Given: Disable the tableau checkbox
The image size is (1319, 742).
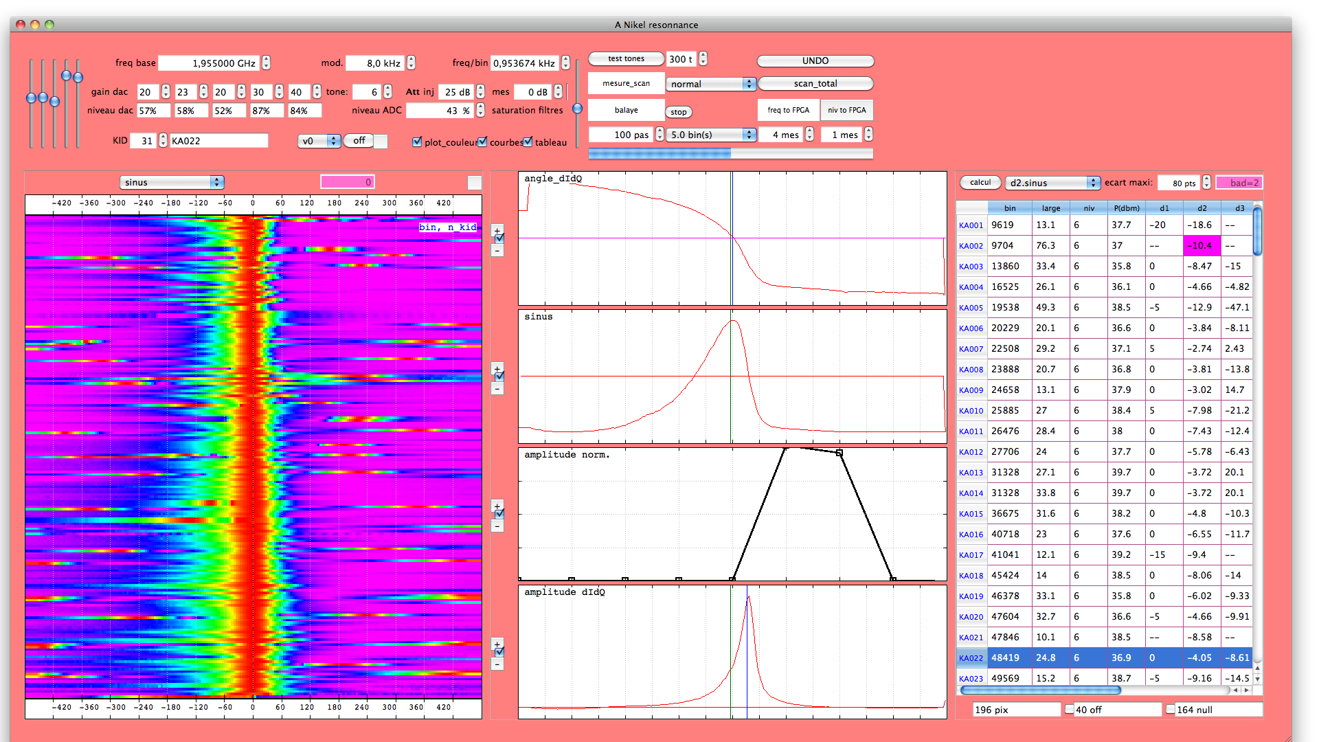Looking at the screenshot, I should 528,142.
